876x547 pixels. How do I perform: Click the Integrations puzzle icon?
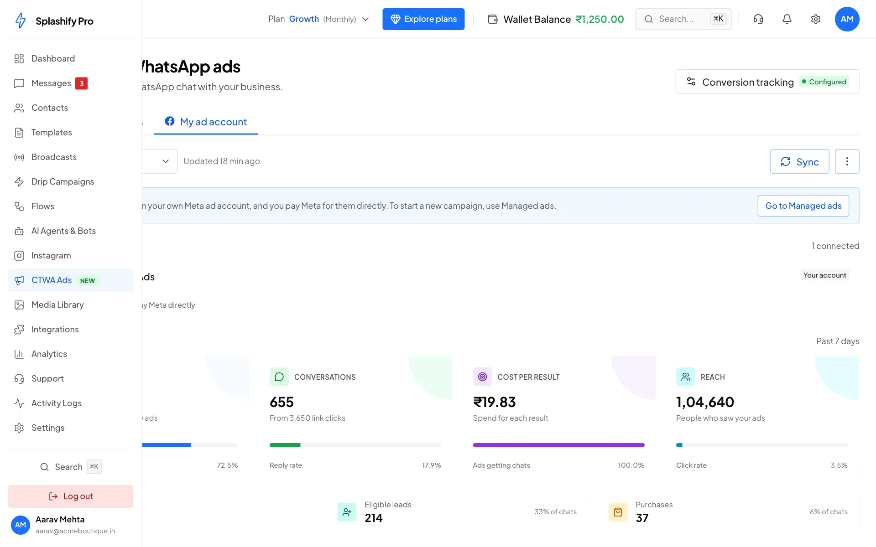19,330
